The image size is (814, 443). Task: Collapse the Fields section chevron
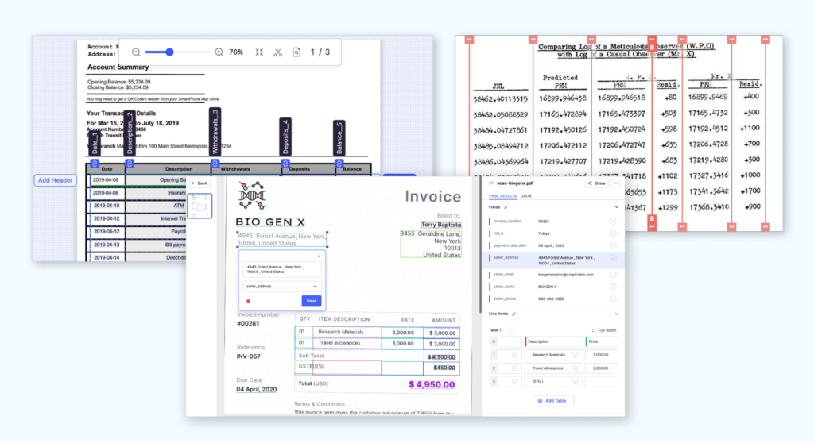(616, 207)
